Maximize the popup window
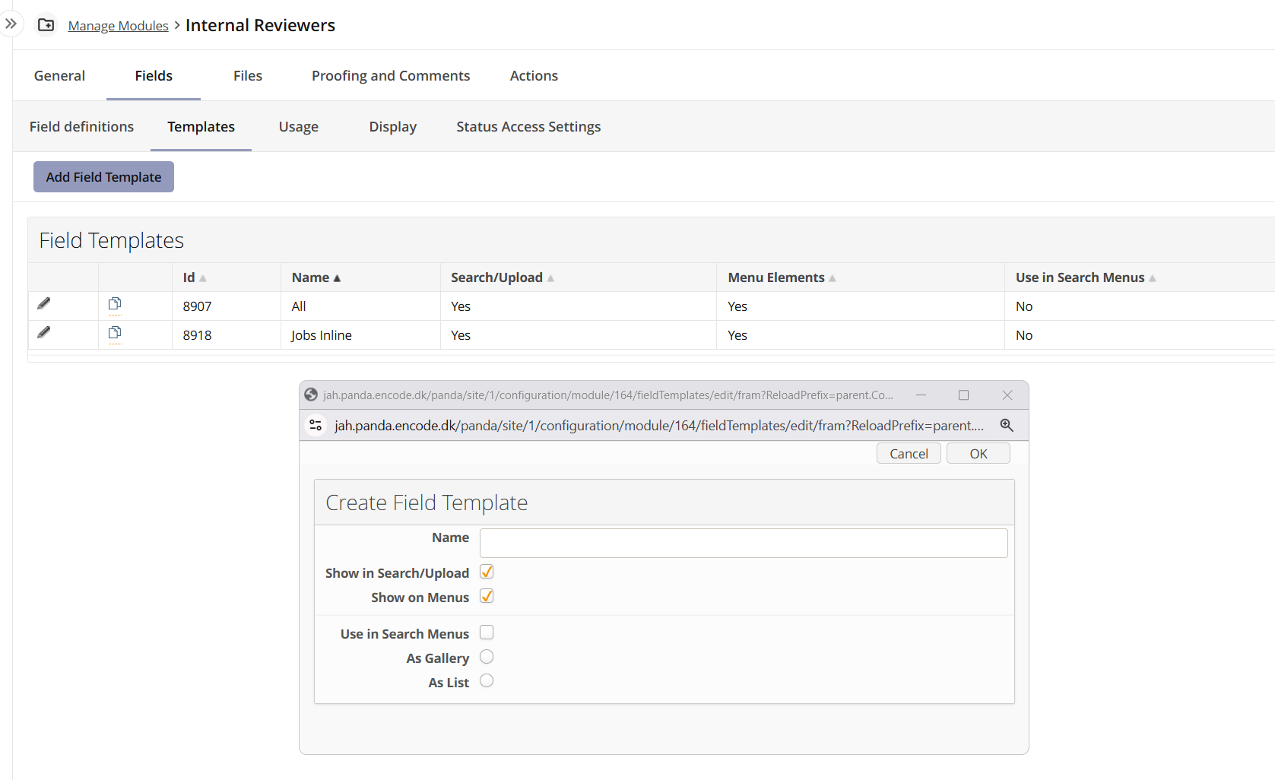 pos(963,395)
